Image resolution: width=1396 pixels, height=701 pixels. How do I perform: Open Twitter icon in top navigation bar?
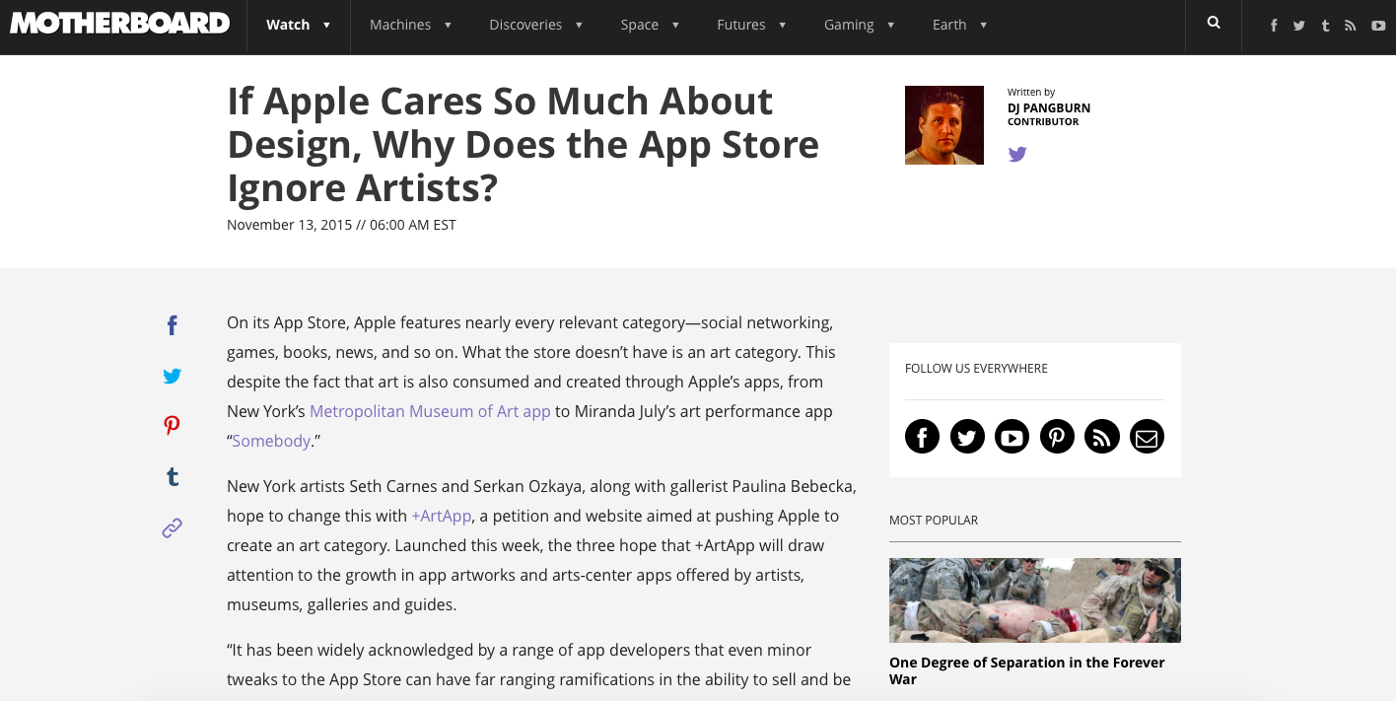(1299, 26)
